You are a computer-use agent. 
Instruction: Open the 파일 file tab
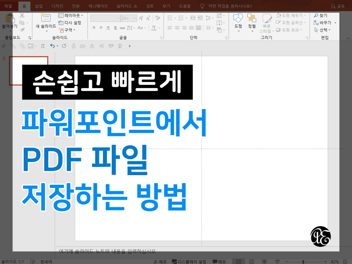8,6
